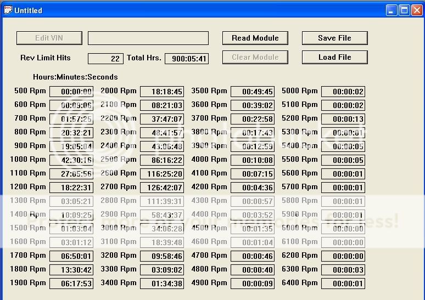The image size is (425, 300).
Task: Click the 2700 Rpm time value
Action: (x=162, y=188)
